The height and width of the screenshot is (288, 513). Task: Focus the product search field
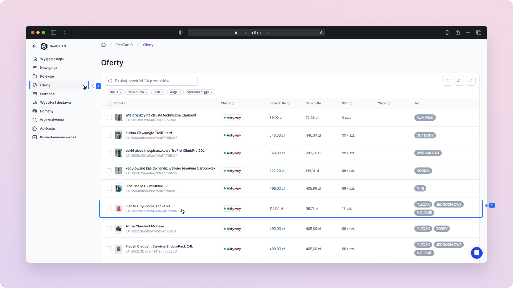click(151, 81)
